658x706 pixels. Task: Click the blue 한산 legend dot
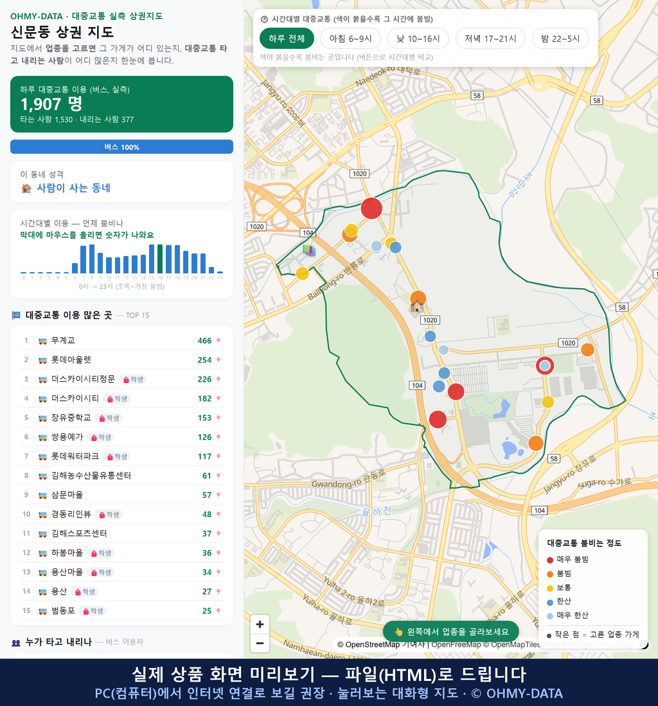pyautogui.click(x=549, y=602)
